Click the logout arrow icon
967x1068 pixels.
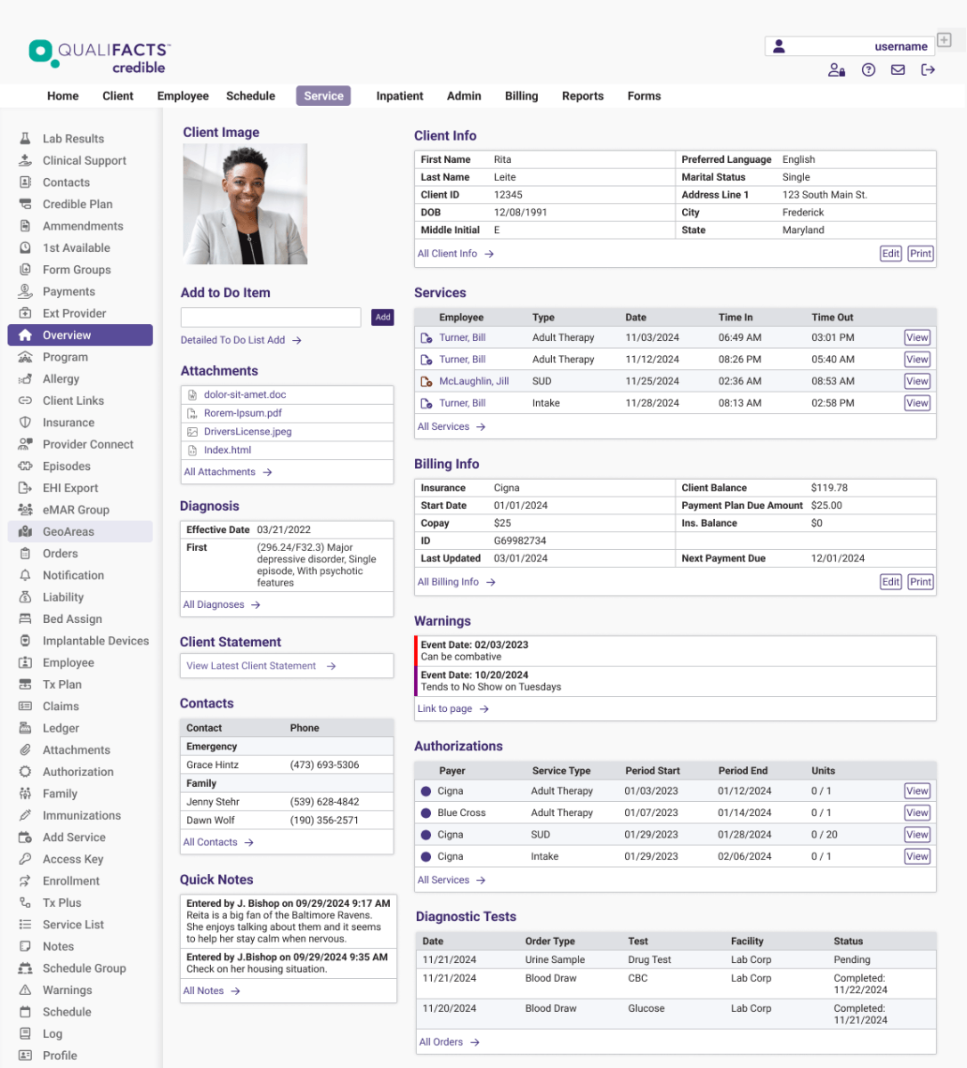pyautogui.click(x=928, y=70)
